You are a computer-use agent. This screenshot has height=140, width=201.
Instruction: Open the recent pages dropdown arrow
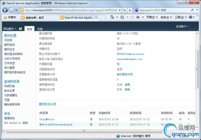(x=16, y=10)
